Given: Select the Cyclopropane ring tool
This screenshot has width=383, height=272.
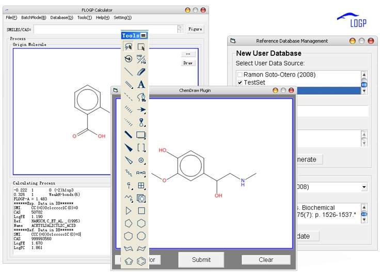Looking at the screenshot, I should (x=128, y=210).
